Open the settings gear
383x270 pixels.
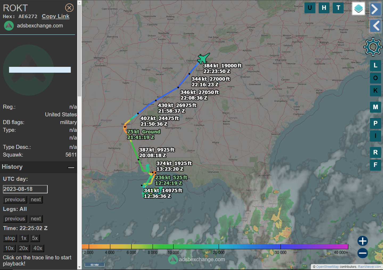tap(373, 47)
